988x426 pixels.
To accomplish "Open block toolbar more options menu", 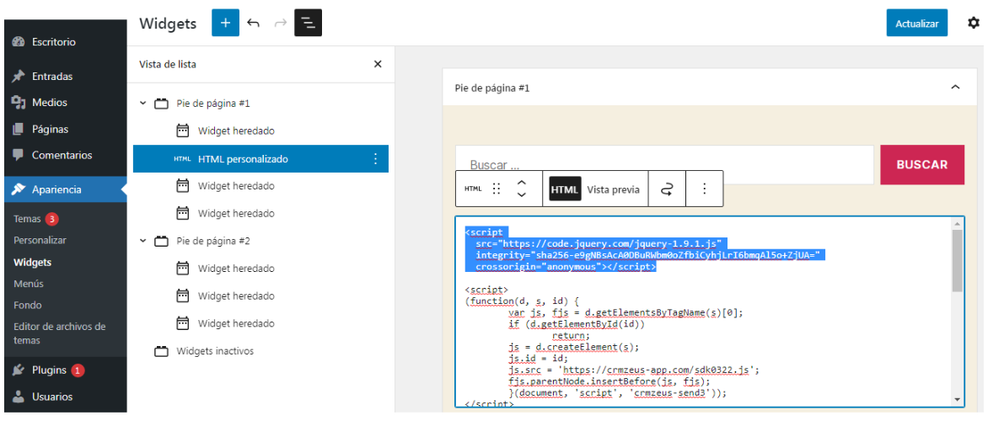I will click(705, 189).
